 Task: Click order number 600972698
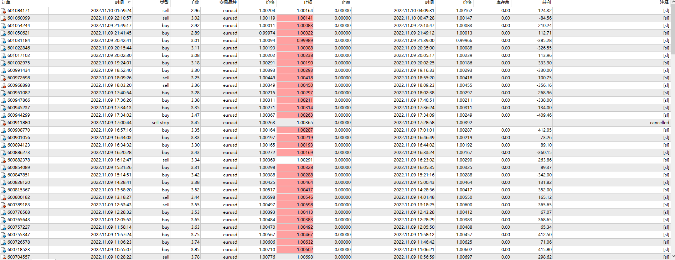coord(19,78)
